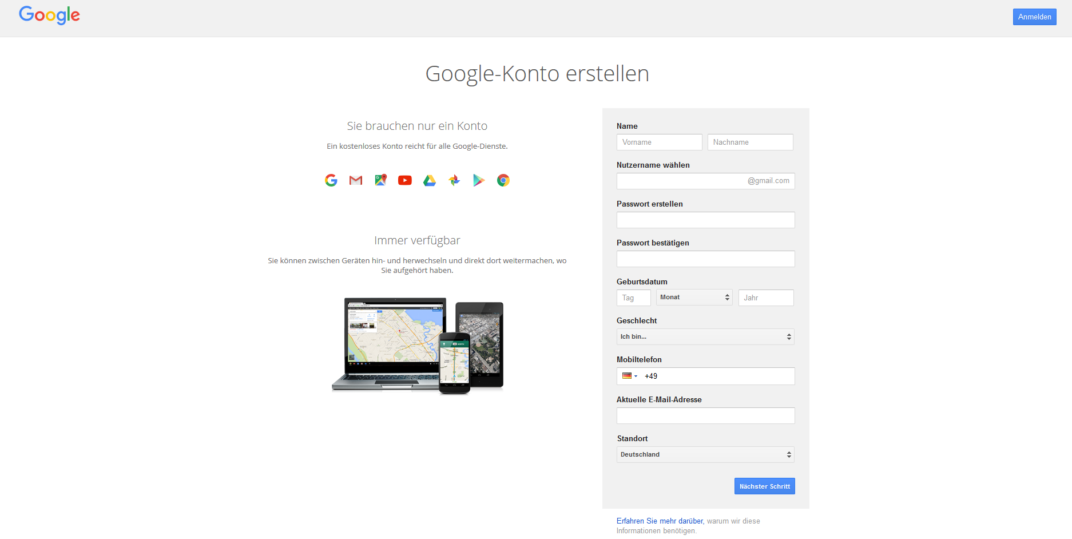The image size is (1072, 539).
Task: Click the devices illustration showing Google Maps
Action: click(x=418, y=346)
